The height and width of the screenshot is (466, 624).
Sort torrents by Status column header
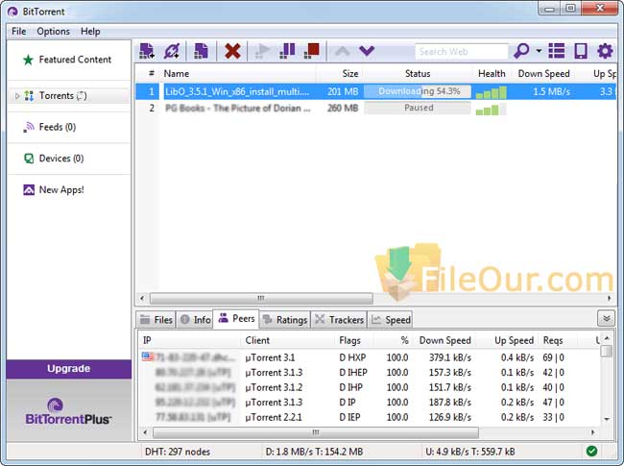(418, 74)
